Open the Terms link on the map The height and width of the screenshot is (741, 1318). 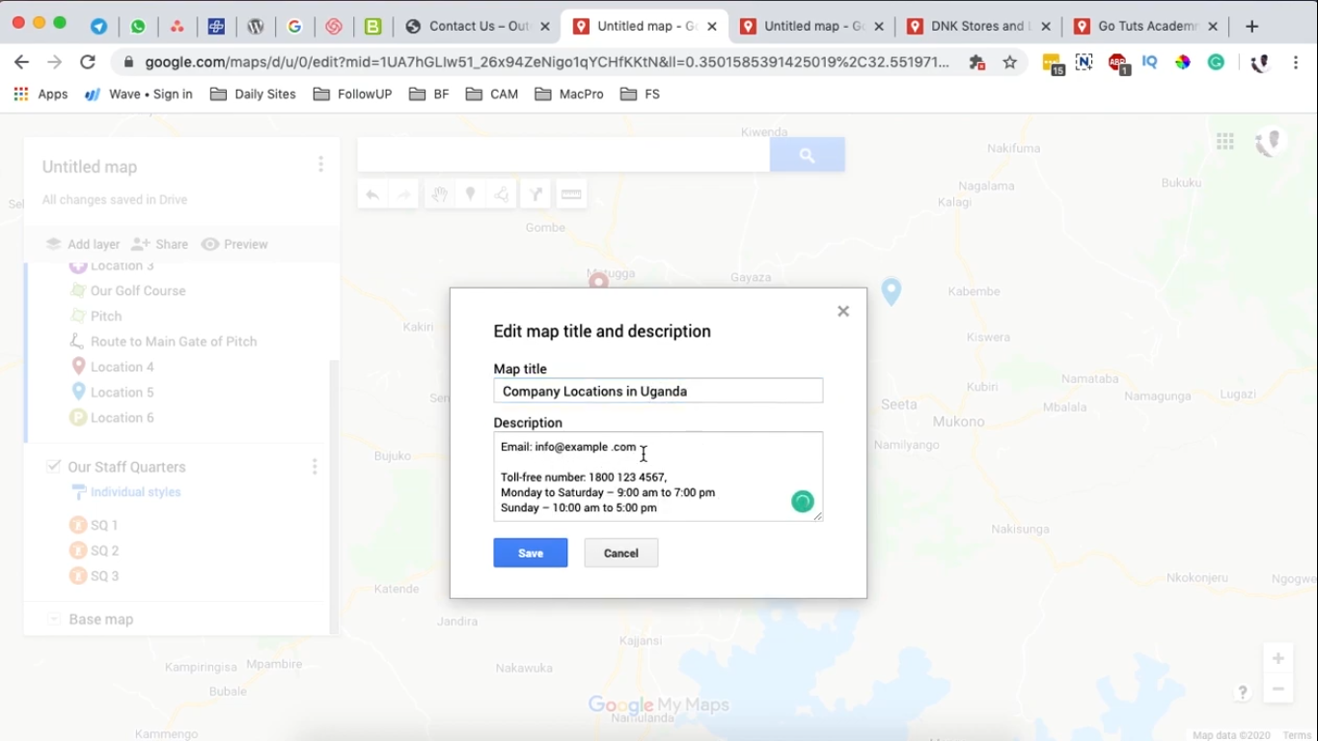coord(1297,735)
